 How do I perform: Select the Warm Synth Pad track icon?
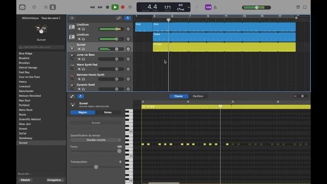click(72, 67)
